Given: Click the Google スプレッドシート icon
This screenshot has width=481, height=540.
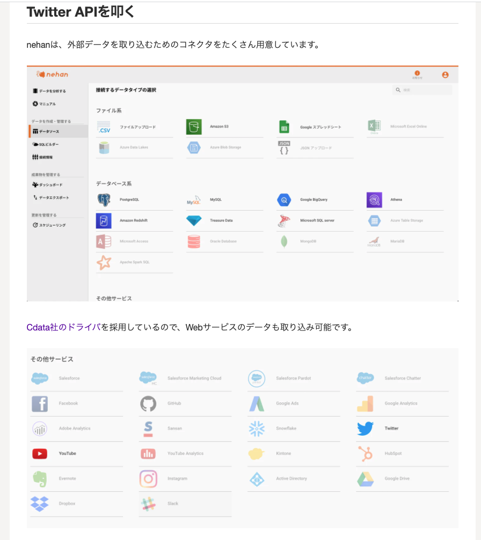Looking at the screenshot, I should coord(284,127).
